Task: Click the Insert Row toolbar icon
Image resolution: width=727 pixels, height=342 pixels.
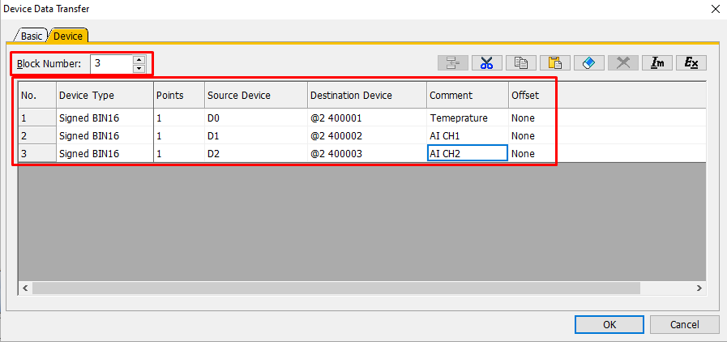Action: (452, 63)
